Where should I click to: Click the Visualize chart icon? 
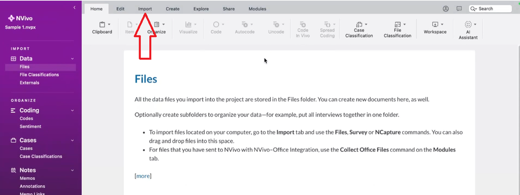click(188, 24)
